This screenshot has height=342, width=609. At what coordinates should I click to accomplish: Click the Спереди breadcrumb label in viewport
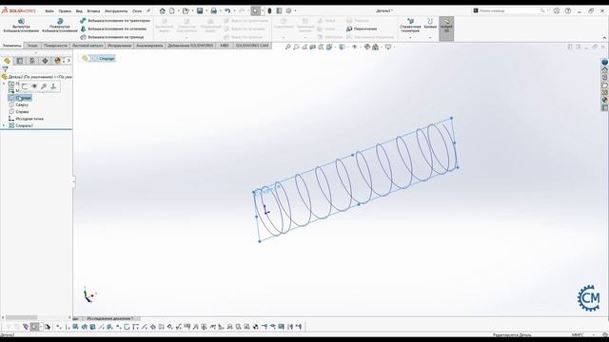[107, 59]
